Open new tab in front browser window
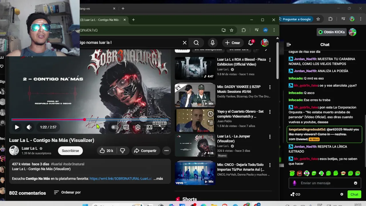The height and width of the screenshot is (206, 366). click(133, 20)
